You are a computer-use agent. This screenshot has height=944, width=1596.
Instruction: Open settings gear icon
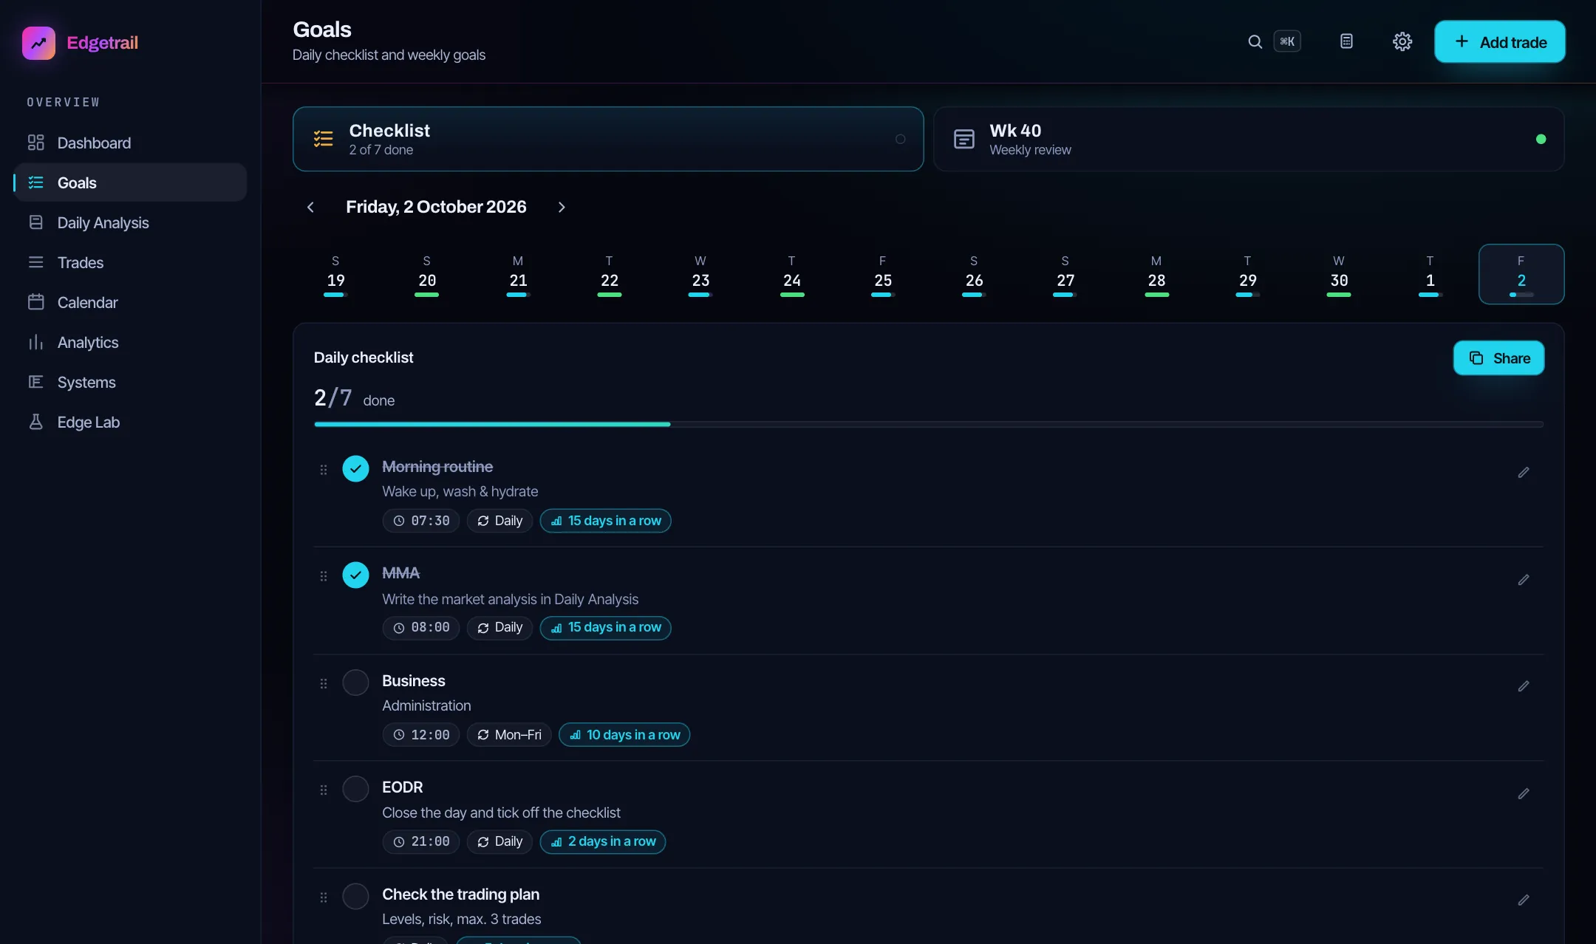[1402, 41]
